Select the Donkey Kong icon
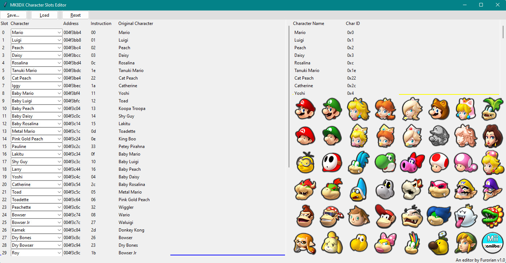This screenshot has height=263, width=506. click(x=305, y=216)
